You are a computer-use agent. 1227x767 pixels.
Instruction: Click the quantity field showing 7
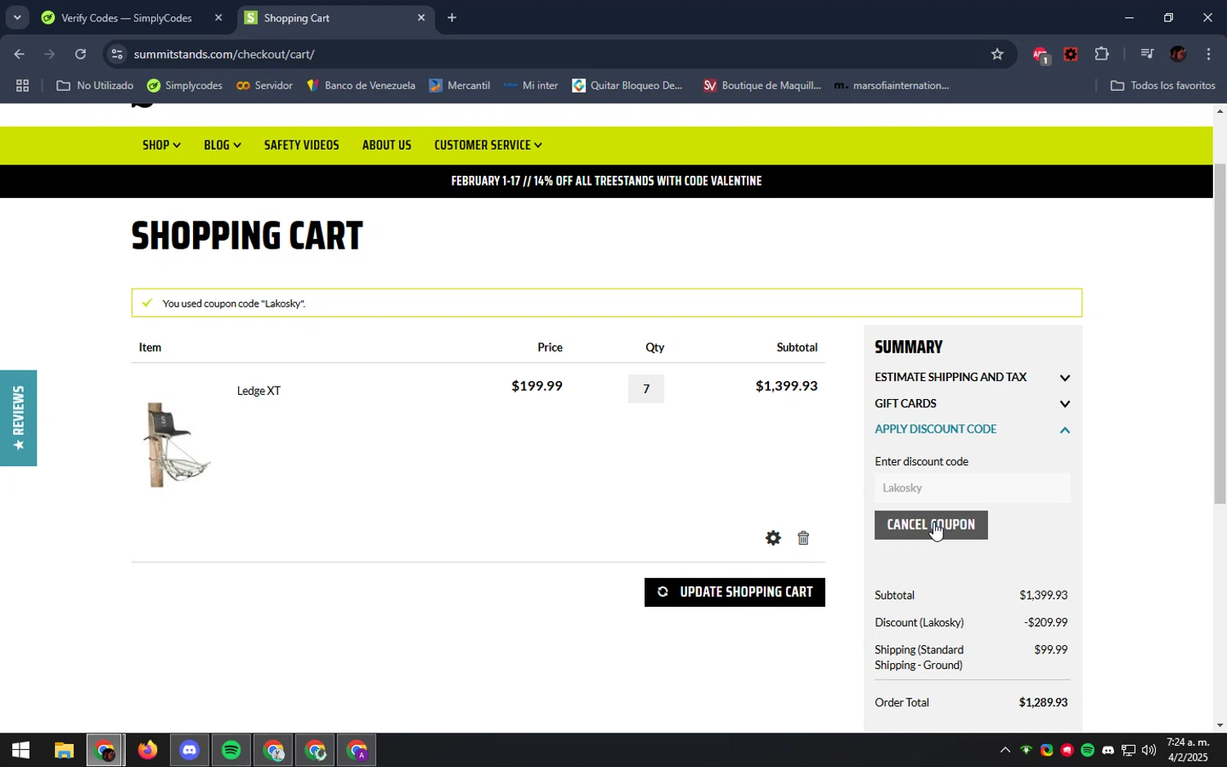[x=646, y=388]
